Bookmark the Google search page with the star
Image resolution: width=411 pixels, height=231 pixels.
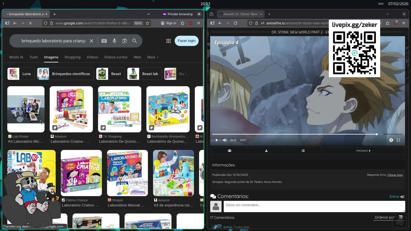(147, 23)
